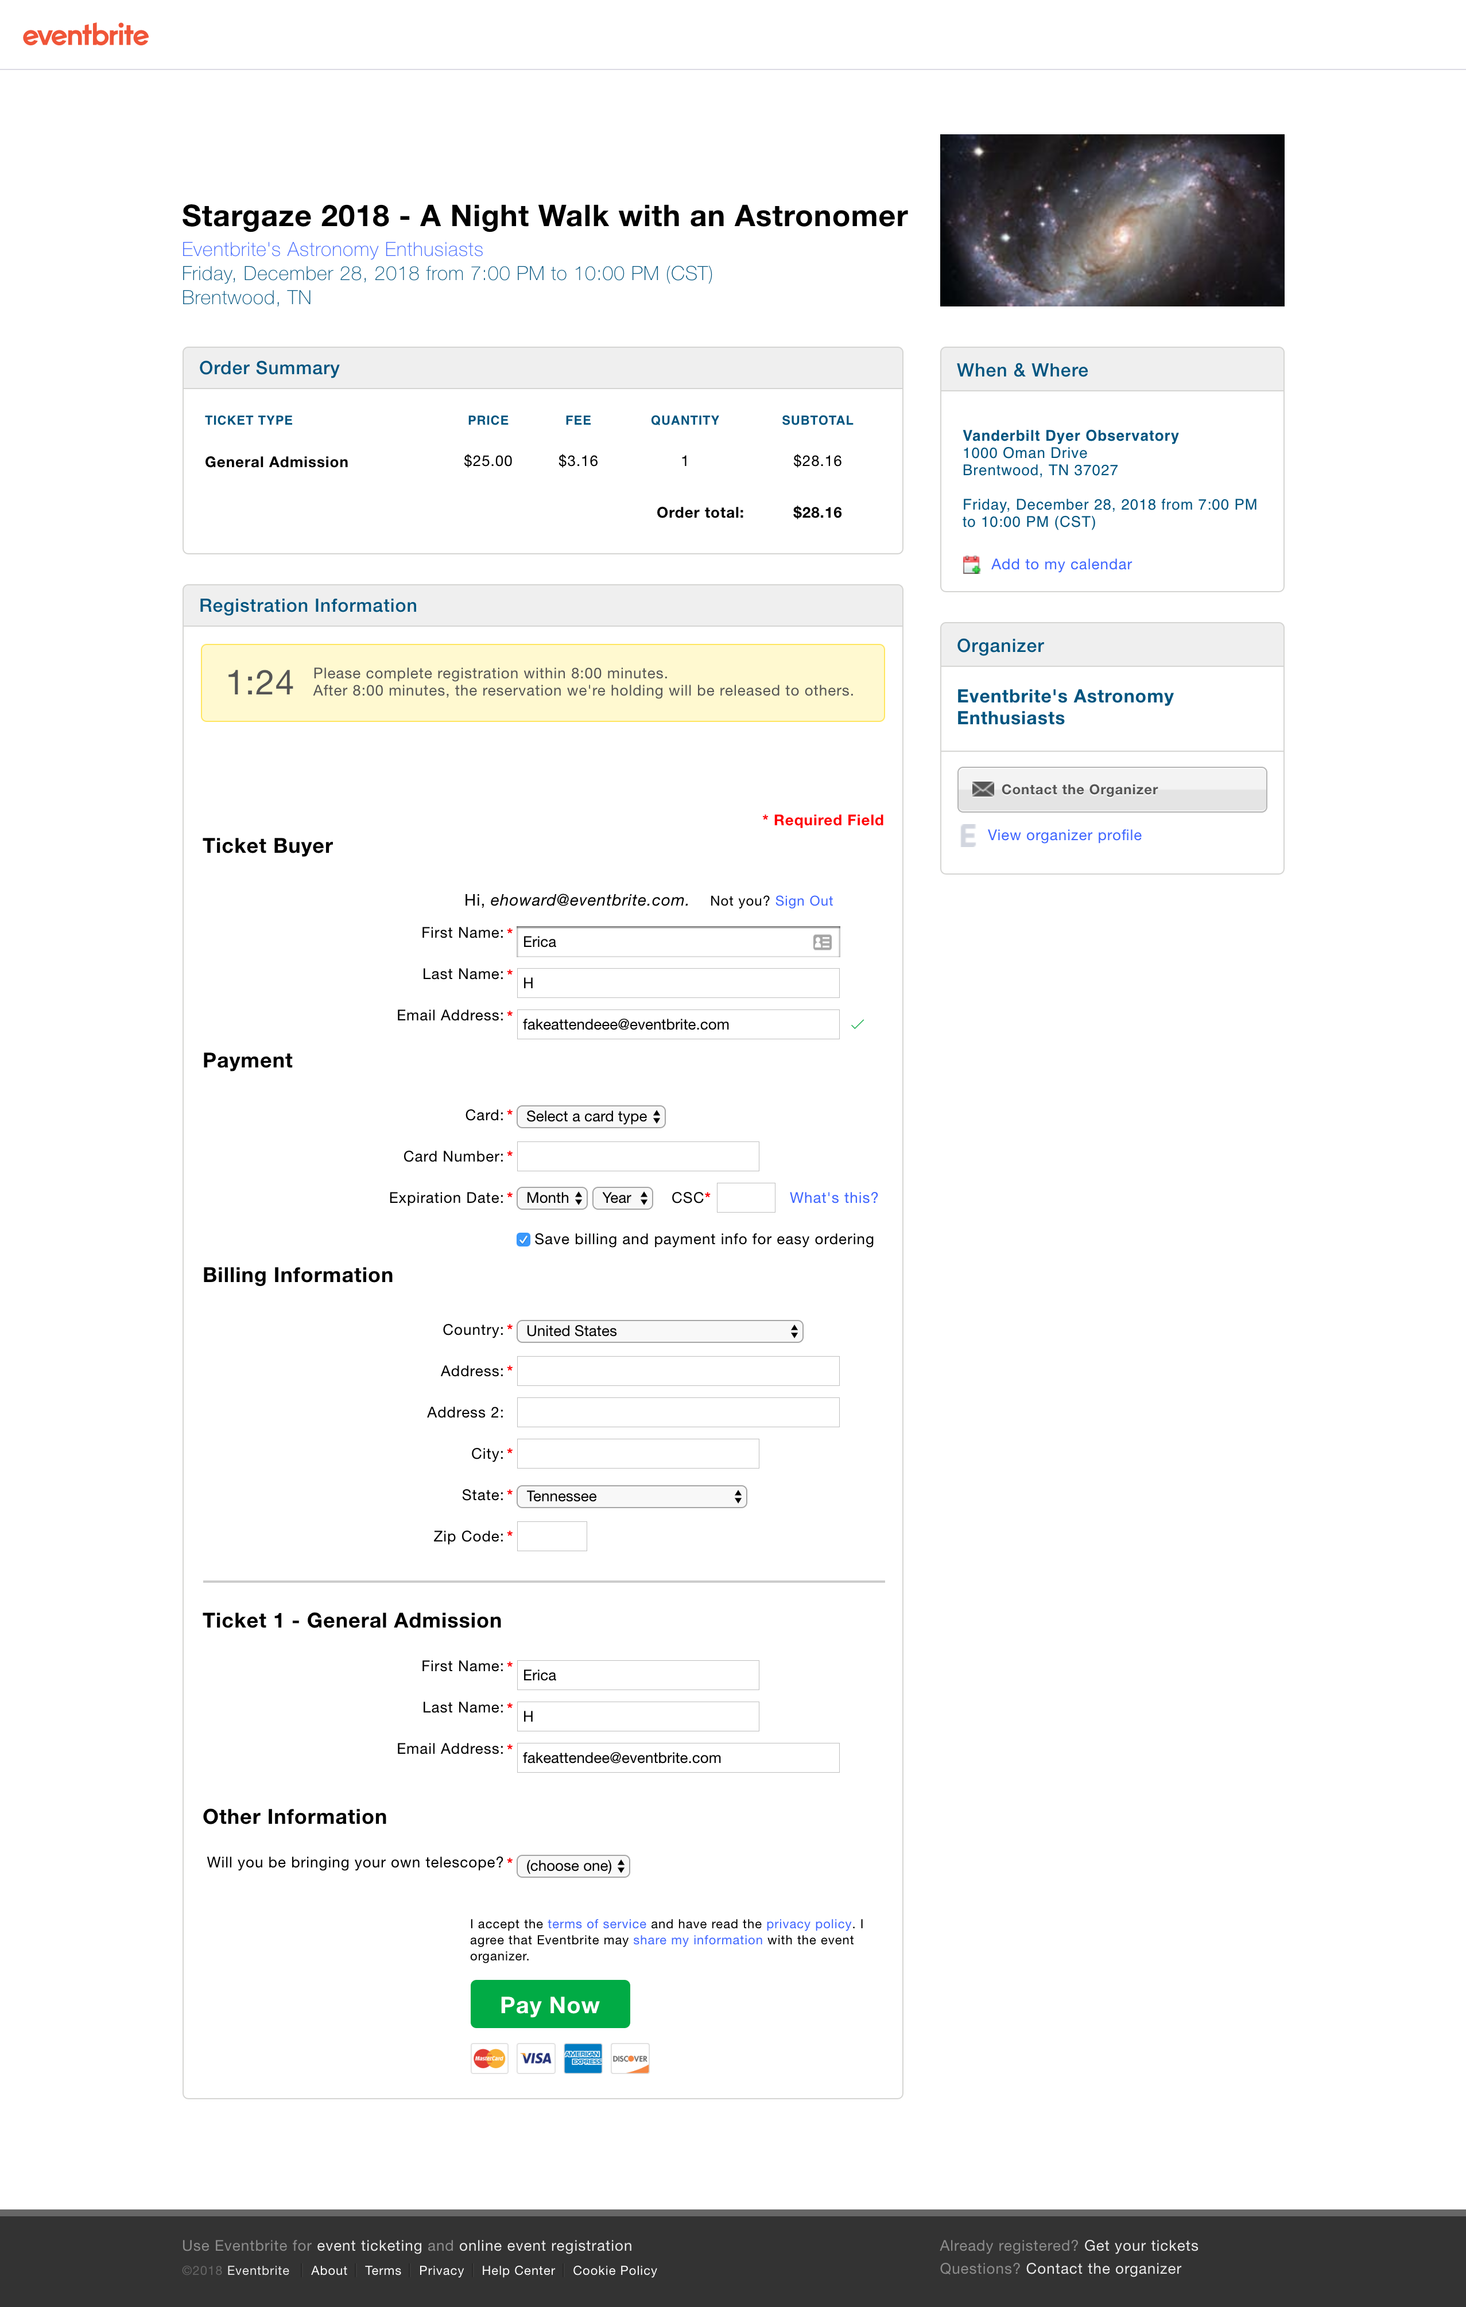Click the billing Address field
This screenshot has height=2307, width=1466.
click(678, 1371)
